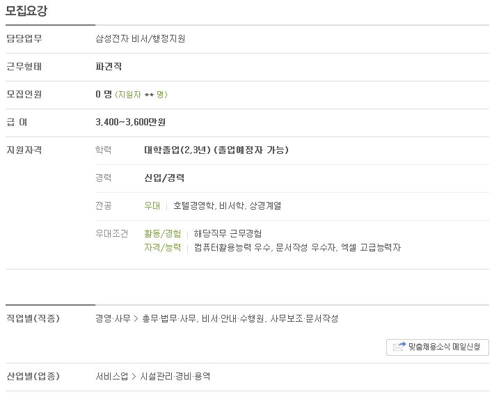Open the 사무보조·문서작성 category link
The image size is (501, 399).
point(304,318)
